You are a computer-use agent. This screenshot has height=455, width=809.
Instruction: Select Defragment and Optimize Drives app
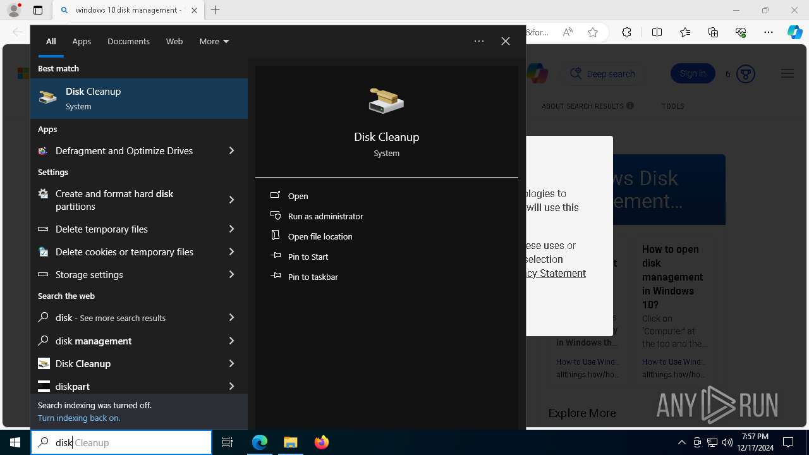tap(124, 150)
